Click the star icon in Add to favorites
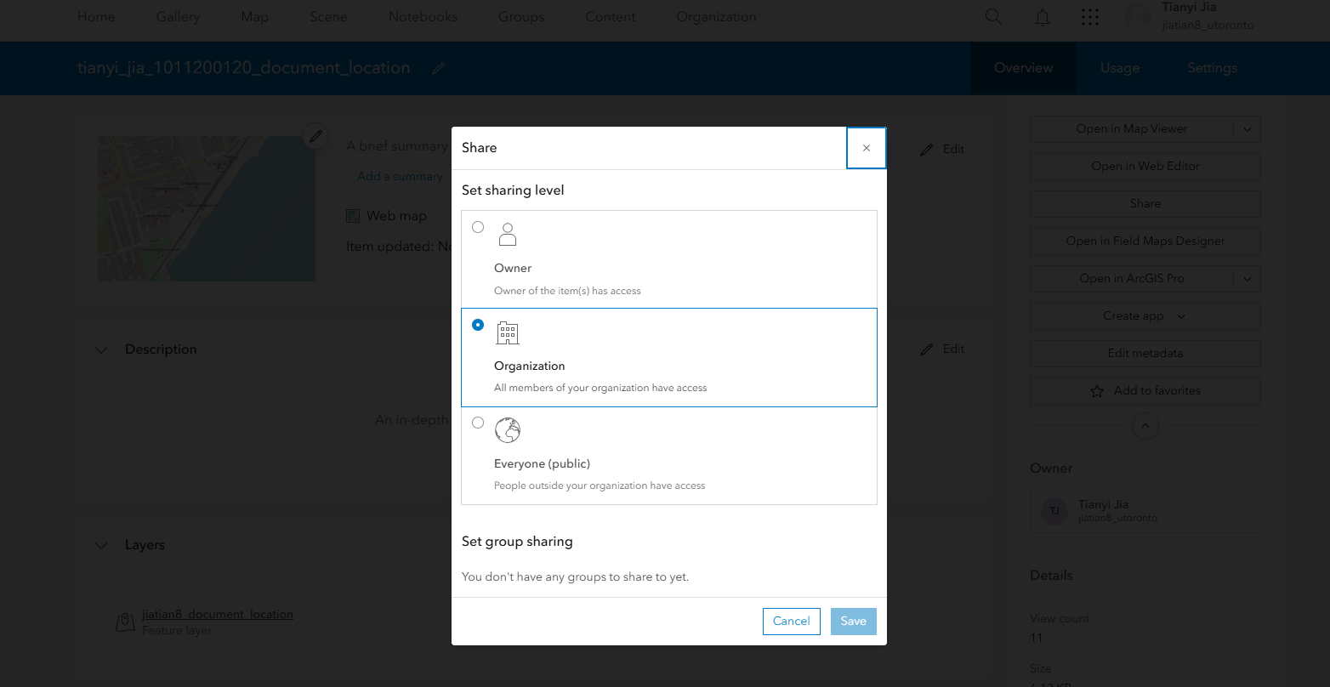This screenshot has height=687, width=1330. pyautogui.click(x=1097, y=391)
